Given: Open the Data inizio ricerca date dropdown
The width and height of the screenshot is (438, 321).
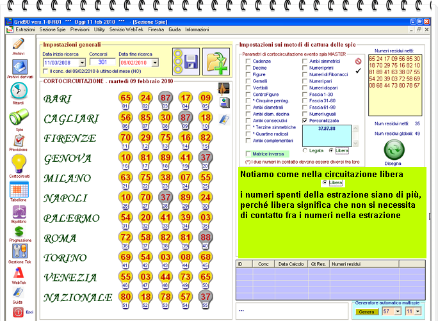Looking at the screenshot, I should click(x=83, y=63).
